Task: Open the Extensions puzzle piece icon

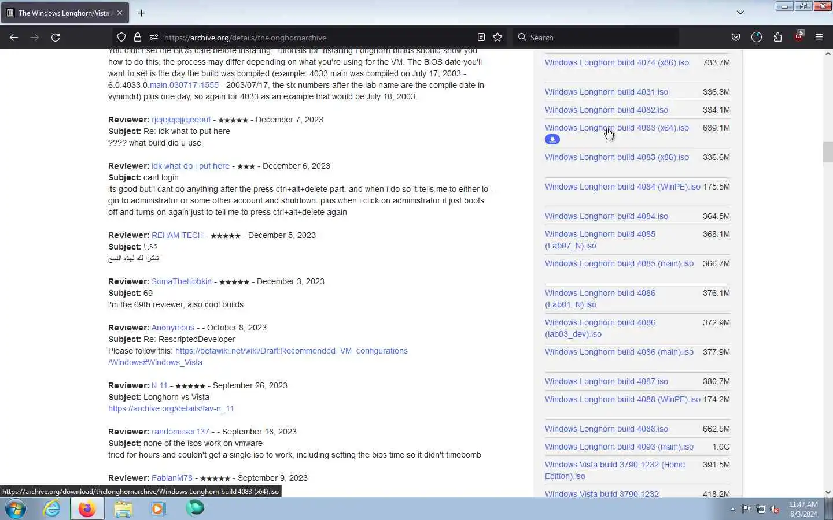Action: pyautogui.click(x=777, y=38)
